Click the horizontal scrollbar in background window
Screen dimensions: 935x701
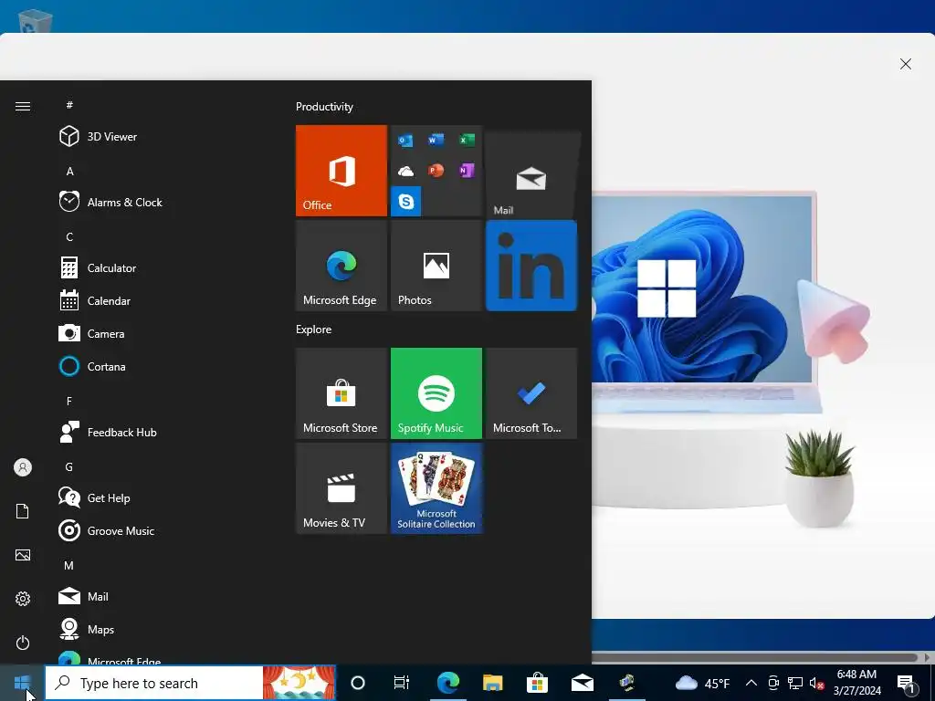755,657
